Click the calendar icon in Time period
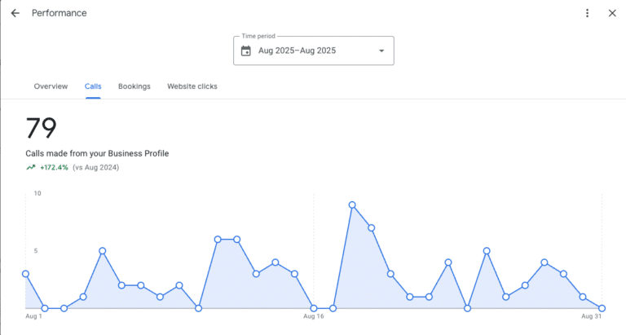This screenshot has width=626, height=335. pos(246,51)
